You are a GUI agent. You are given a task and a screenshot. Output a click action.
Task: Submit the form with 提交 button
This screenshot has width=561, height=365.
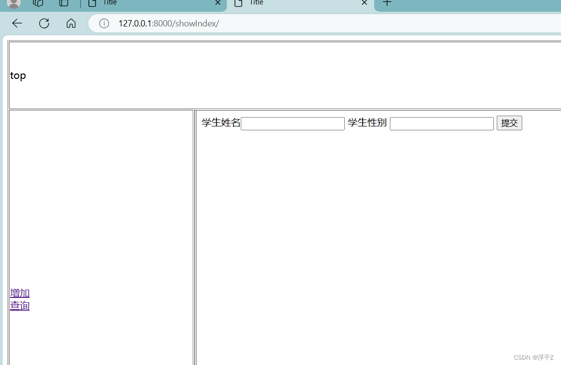click(509, 123)
